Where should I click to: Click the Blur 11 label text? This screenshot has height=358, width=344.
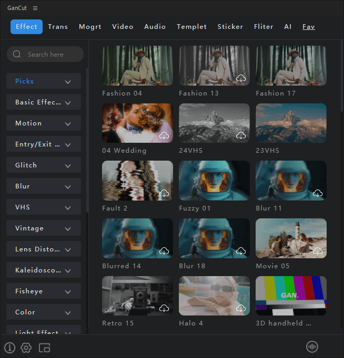(x=269, y=208)
